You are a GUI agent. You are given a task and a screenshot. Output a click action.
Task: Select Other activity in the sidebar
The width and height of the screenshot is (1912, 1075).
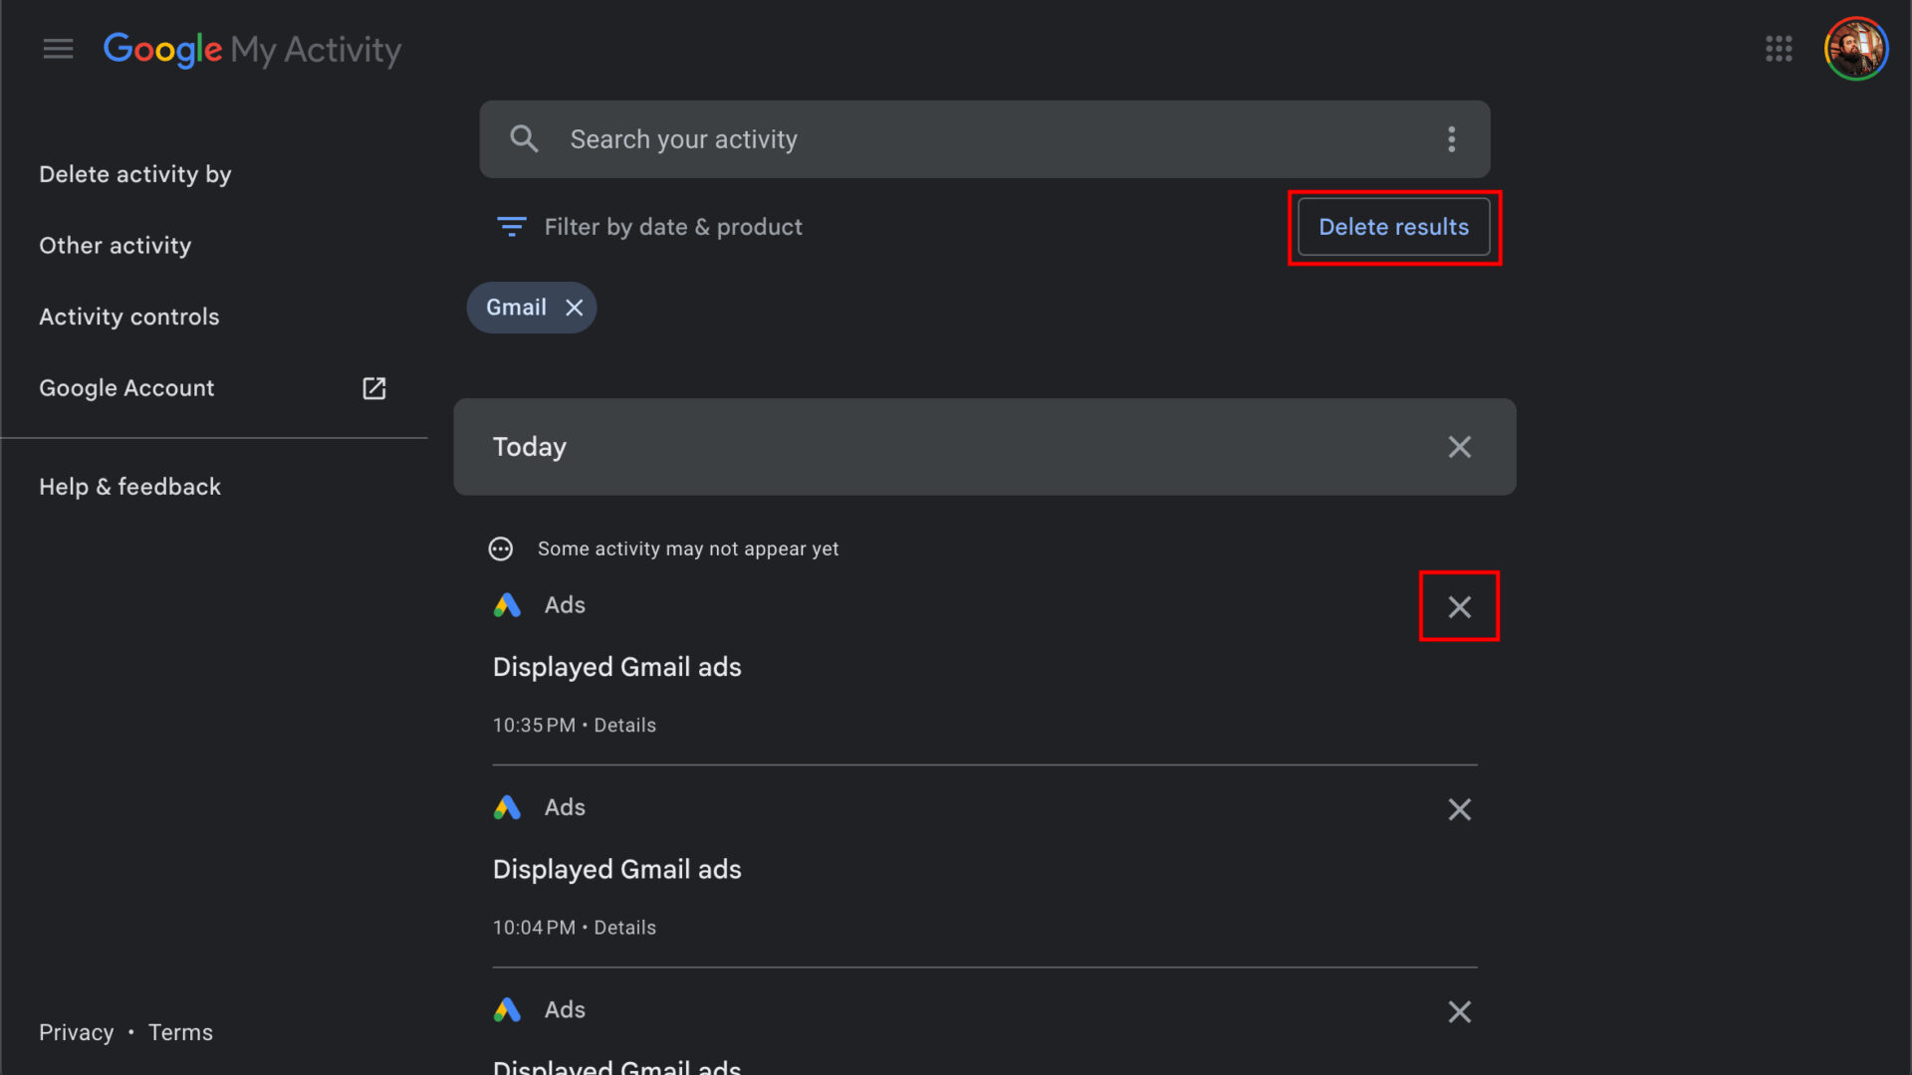point(115,245)
